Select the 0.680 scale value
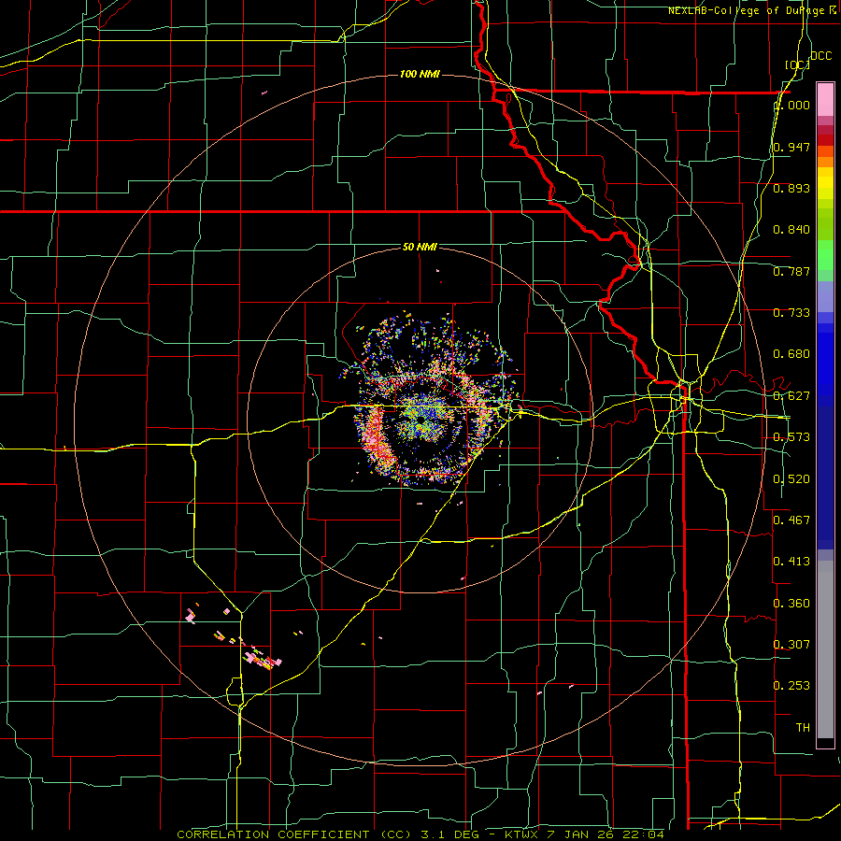 tap(791, 354)
